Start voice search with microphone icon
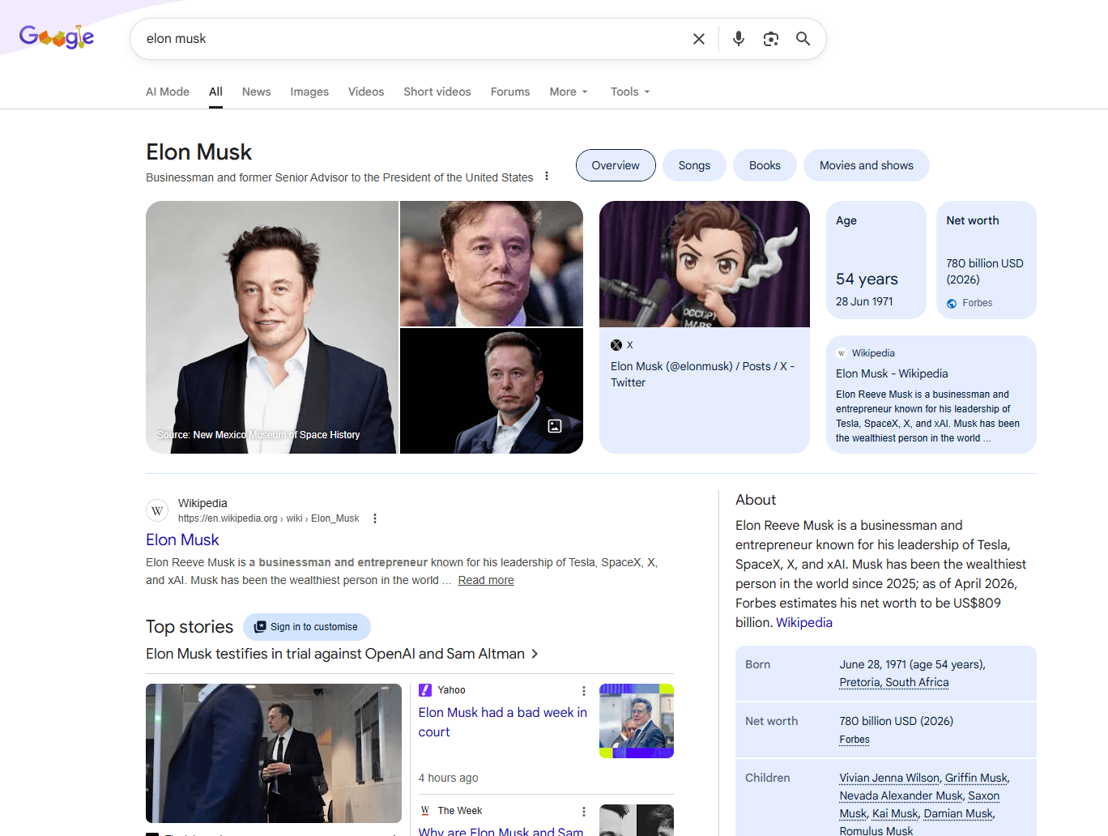1108x836 pixels. coord(739,39)
